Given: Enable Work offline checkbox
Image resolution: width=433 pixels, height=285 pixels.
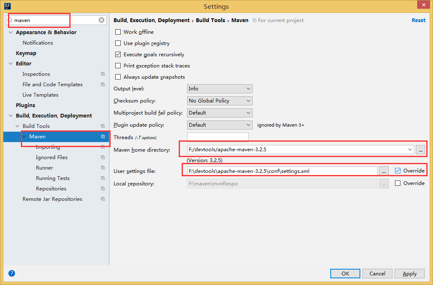Looking at the screenshot, I should coord(118,32).
